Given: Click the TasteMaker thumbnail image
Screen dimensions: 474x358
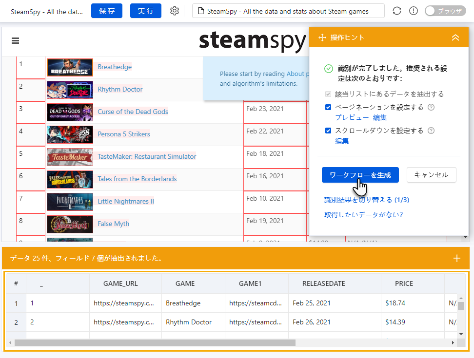Looking at the screenshot, I should point(70,157).
